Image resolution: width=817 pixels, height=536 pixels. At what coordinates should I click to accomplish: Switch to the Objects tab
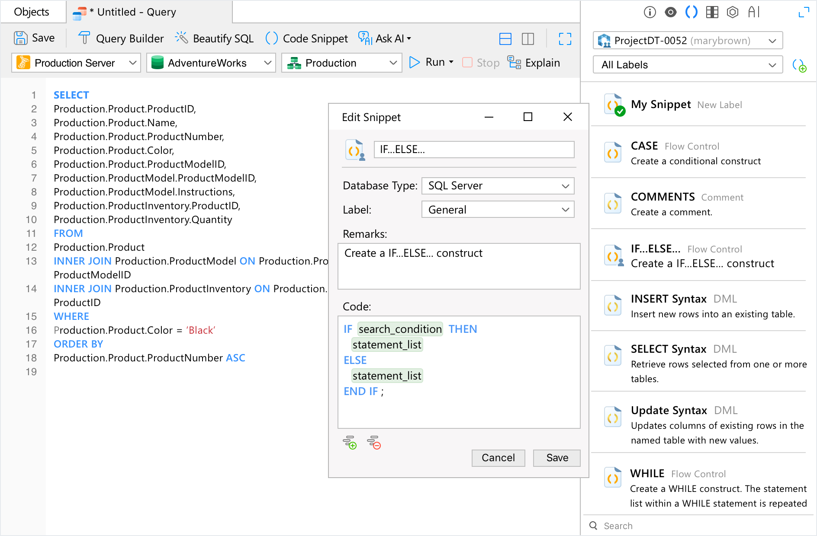click(32, 12)
